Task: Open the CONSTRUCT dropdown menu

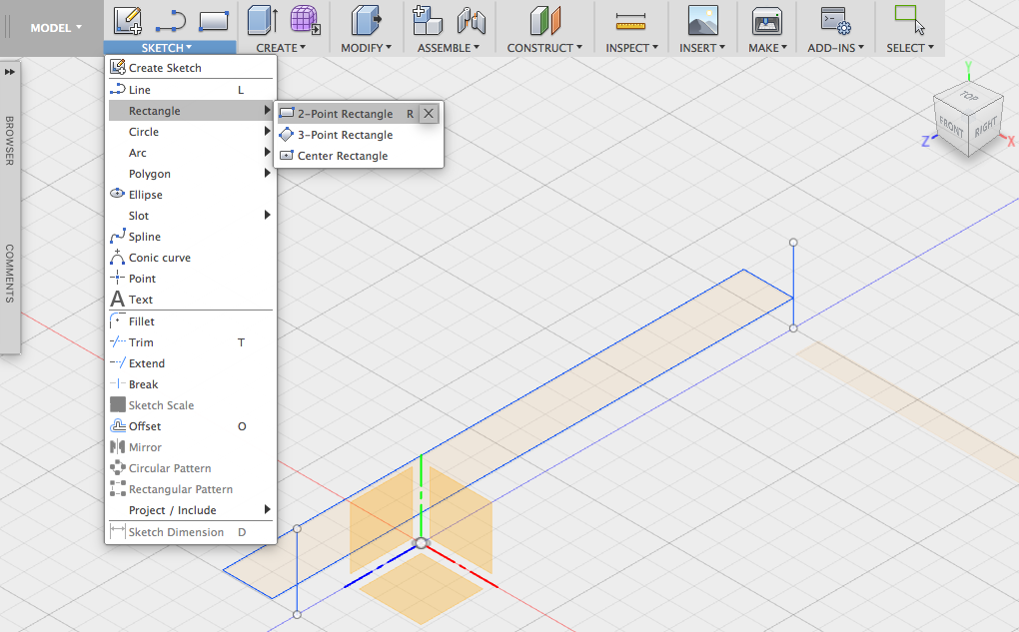Action: (544, 47)
